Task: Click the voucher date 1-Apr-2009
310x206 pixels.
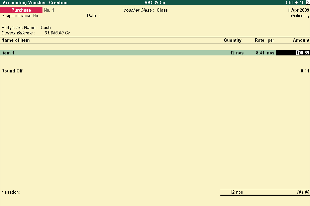Action: click(298, 10)
